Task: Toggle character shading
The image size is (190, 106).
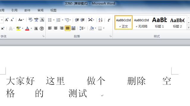Action: point(36,29)
